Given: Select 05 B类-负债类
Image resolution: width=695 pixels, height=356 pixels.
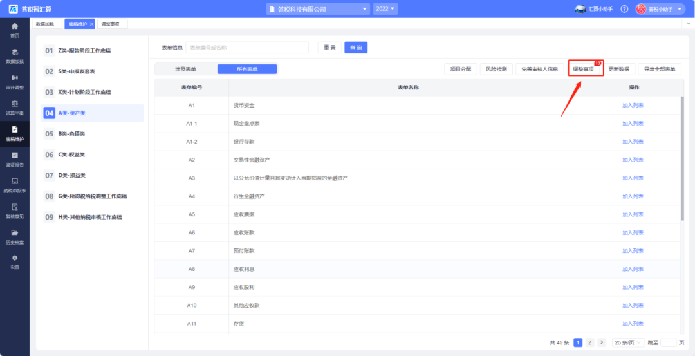Looking at the screenshot, I should point(92,134).
